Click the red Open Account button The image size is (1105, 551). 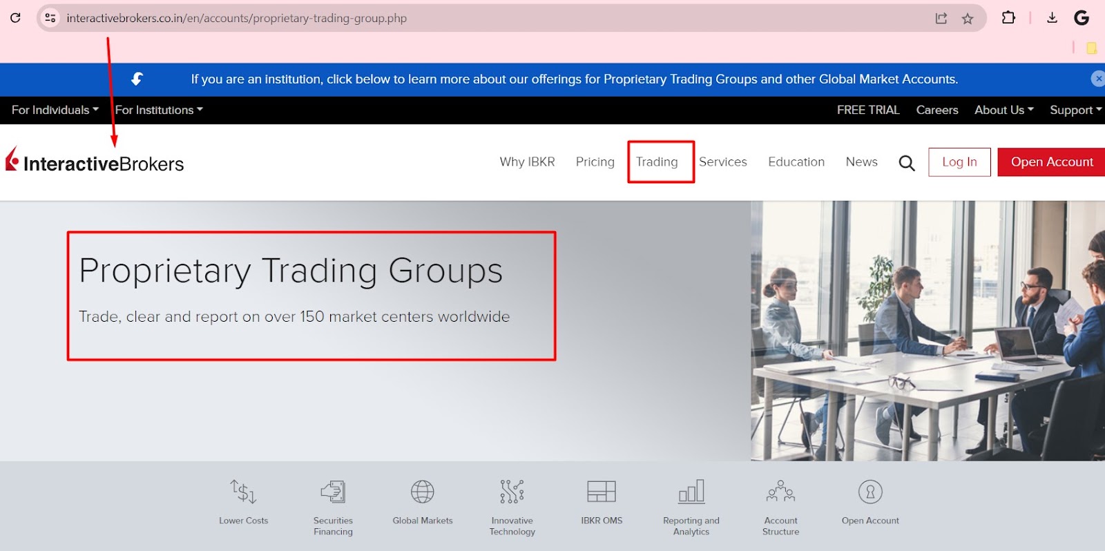(1051, 162)
